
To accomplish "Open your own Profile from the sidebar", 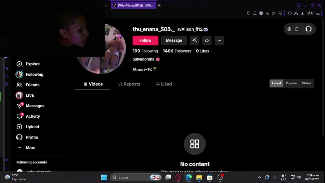I will [27, 137].
